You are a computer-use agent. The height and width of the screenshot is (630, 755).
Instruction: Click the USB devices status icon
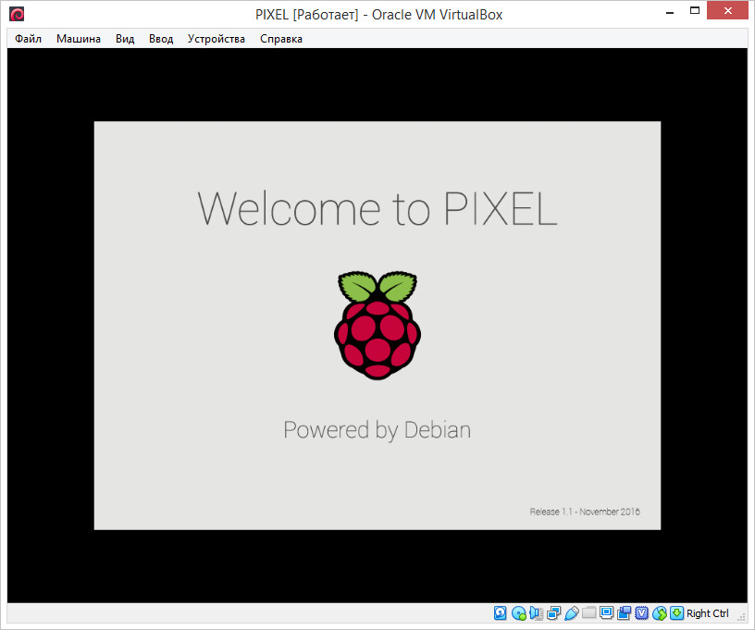click(x=572, y=612)
